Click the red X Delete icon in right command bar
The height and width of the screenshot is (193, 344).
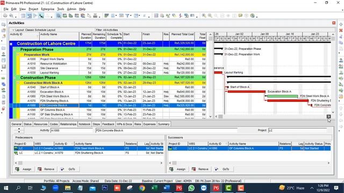[x=341, y=31]
